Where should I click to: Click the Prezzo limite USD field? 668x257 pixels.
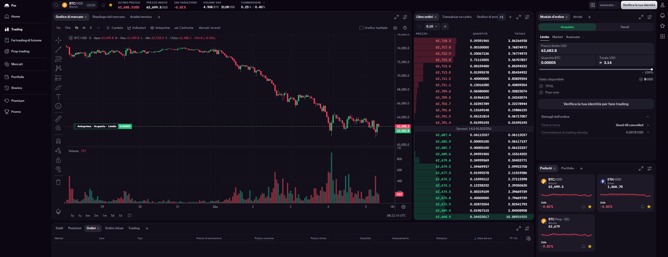point(596,48)
